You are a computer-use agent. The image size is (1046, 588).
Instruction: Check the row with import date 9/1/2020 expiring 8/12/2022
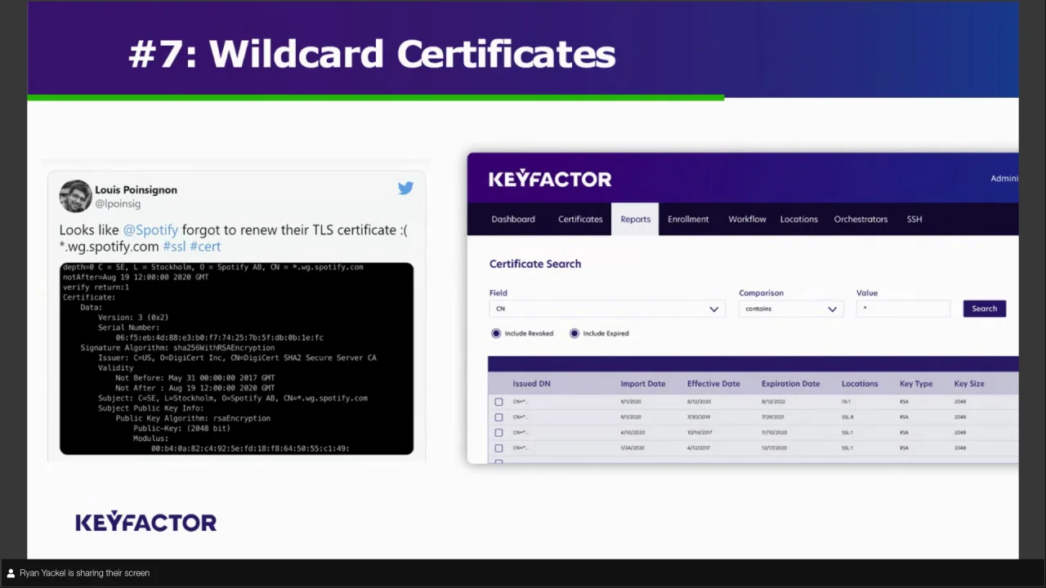click(498, 402)
